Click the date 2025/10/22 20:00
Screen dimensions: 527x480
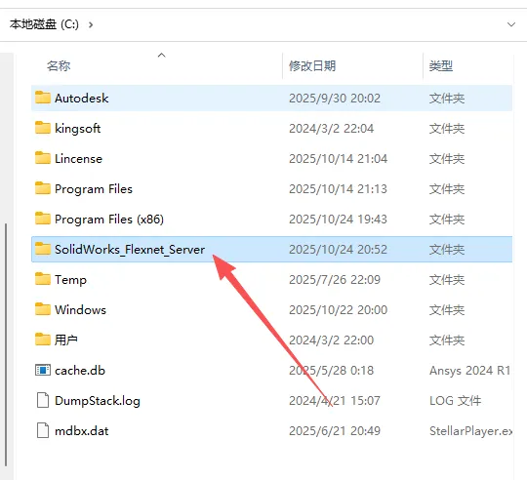point(338,309)
